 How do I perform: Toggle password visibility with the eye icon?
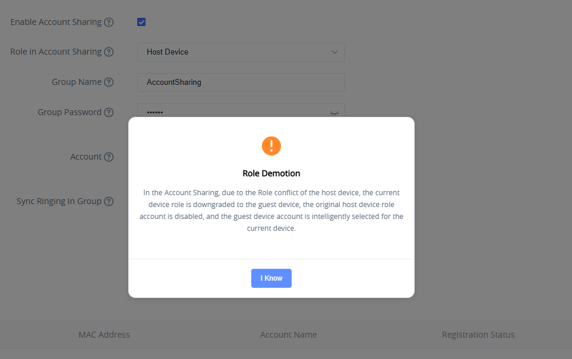pos(334,113)
